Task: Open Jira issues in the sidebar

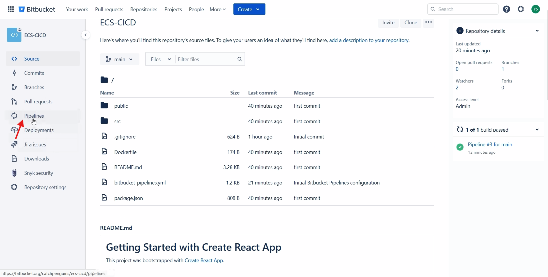Action: click(x=43, y=144)
